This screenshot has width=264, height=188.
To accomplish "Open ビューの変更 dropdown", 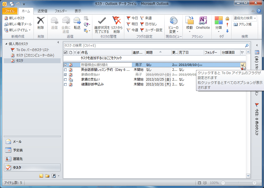I will click(x=173, y=25).
